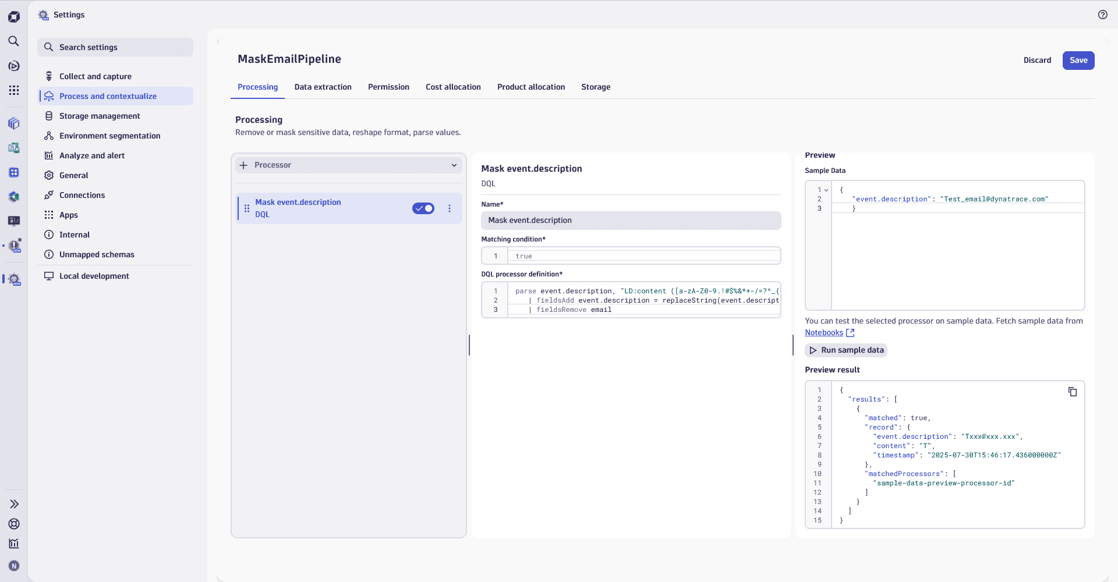Open the bar chart icon at the bottom of the left dock
The height and width of the screenshot is (582, 1118).
pos(14,544)
